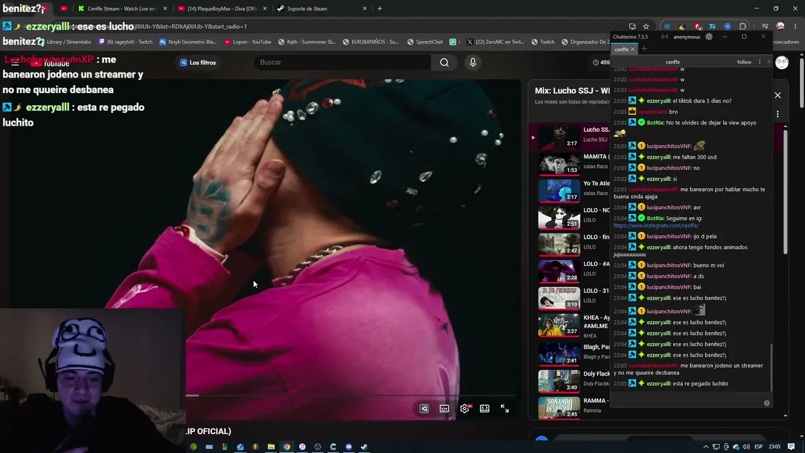The image size is (805, 453).
Task: Open the Chrome profile avatar
Action: point(780,26)
